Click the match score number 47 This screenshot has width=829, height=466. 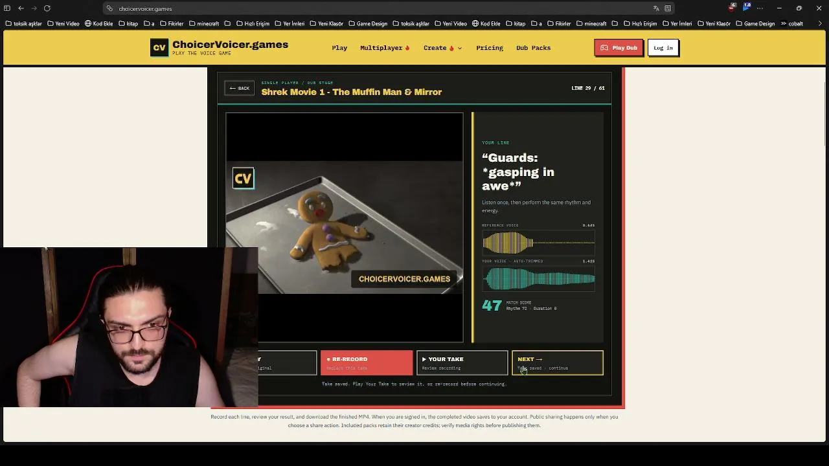click(492, 305)
